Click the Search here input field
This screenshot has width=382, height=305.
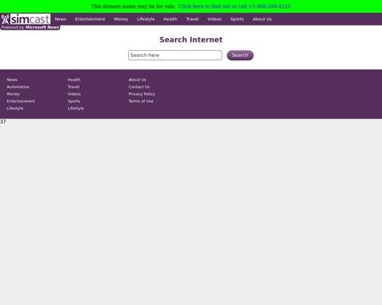point(175,55)
